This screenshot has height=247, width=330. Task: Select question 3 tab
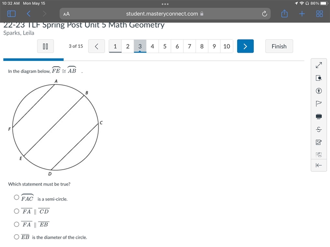pos(140,46)
